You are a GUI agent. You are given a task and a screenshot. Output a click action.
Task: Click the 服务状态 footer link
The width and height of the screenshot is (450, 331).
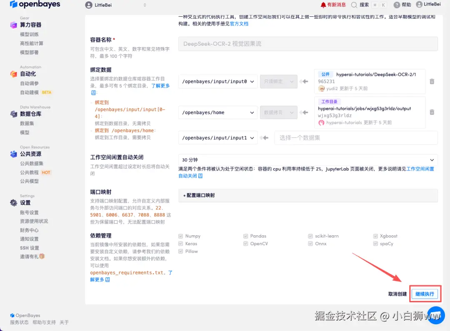pyautogui.click(x=19, y=322)
